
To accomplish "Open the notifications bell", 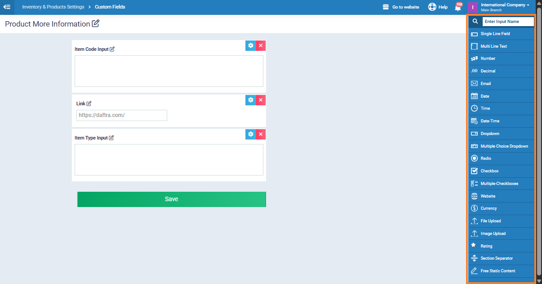I will pyautogui.click(x=458, y=7).
